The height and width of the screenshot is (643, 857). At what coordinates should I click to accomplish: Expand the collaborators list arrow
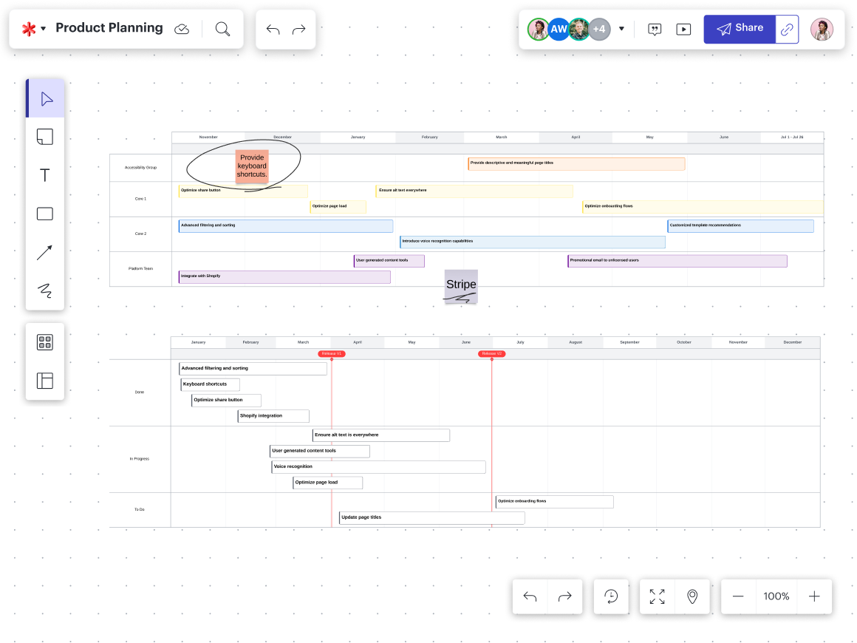tap(621, 30)
